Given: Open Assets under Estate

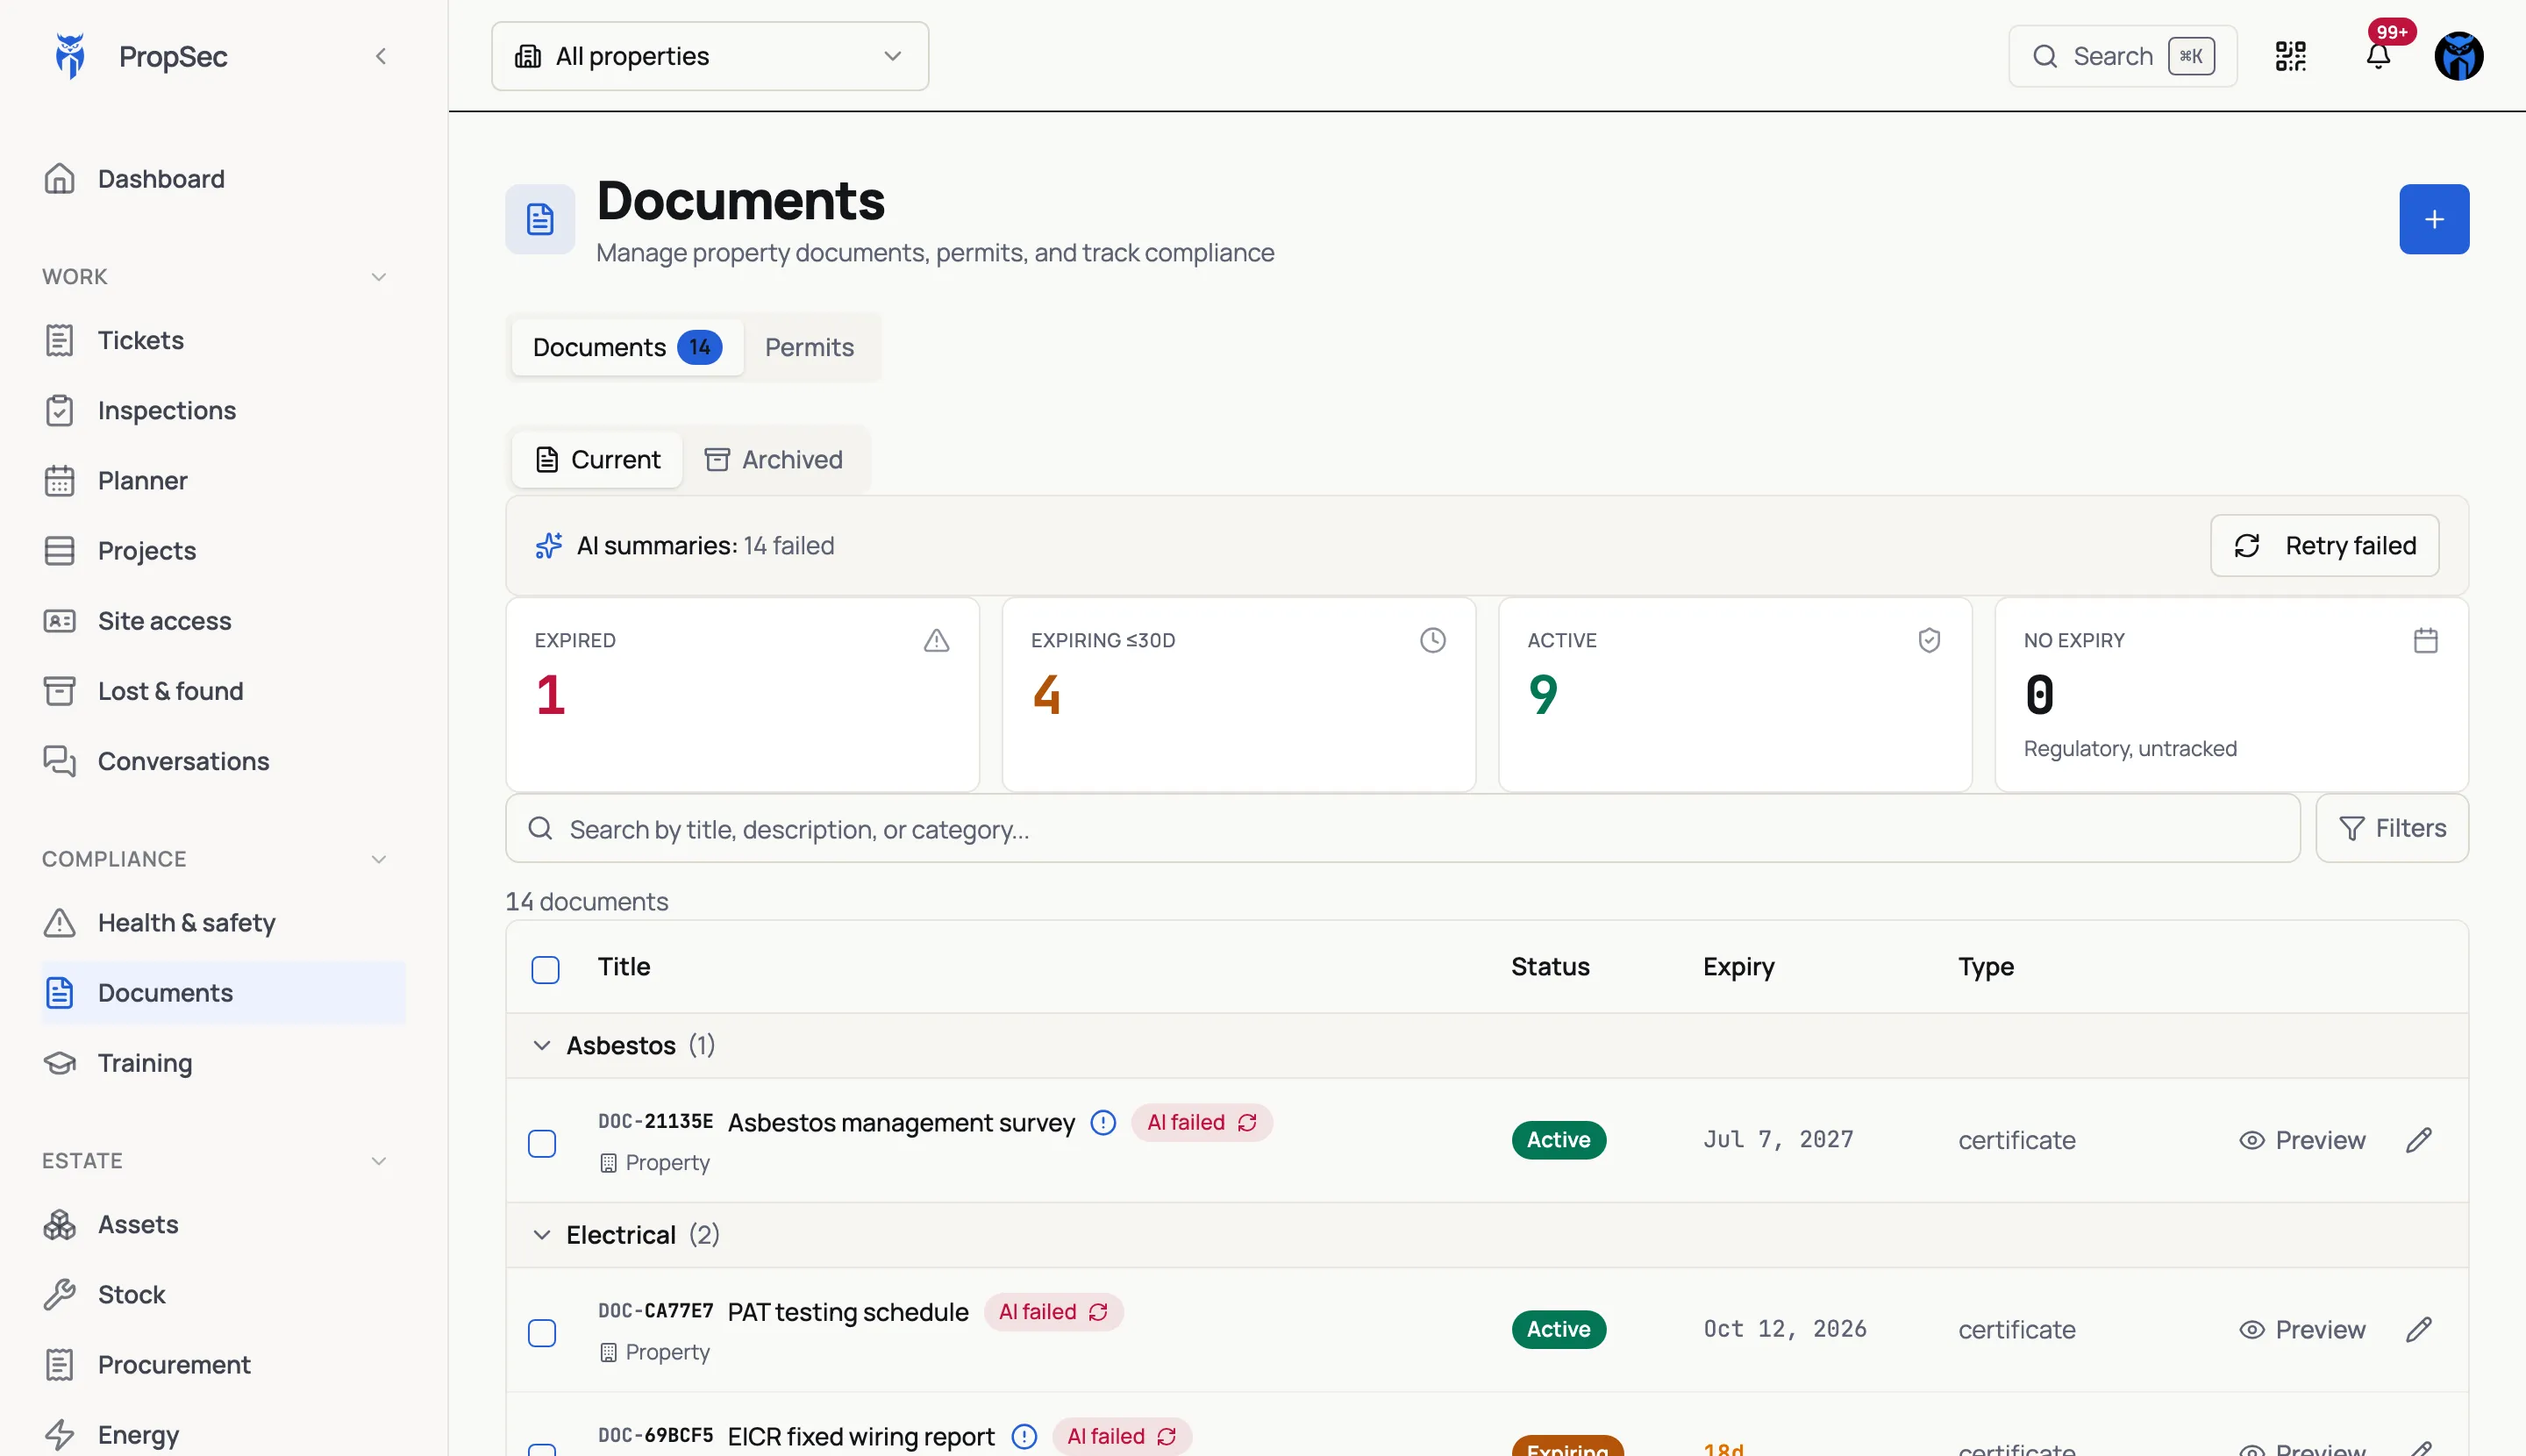Looking at the screenshot, I should (224, 1224).
